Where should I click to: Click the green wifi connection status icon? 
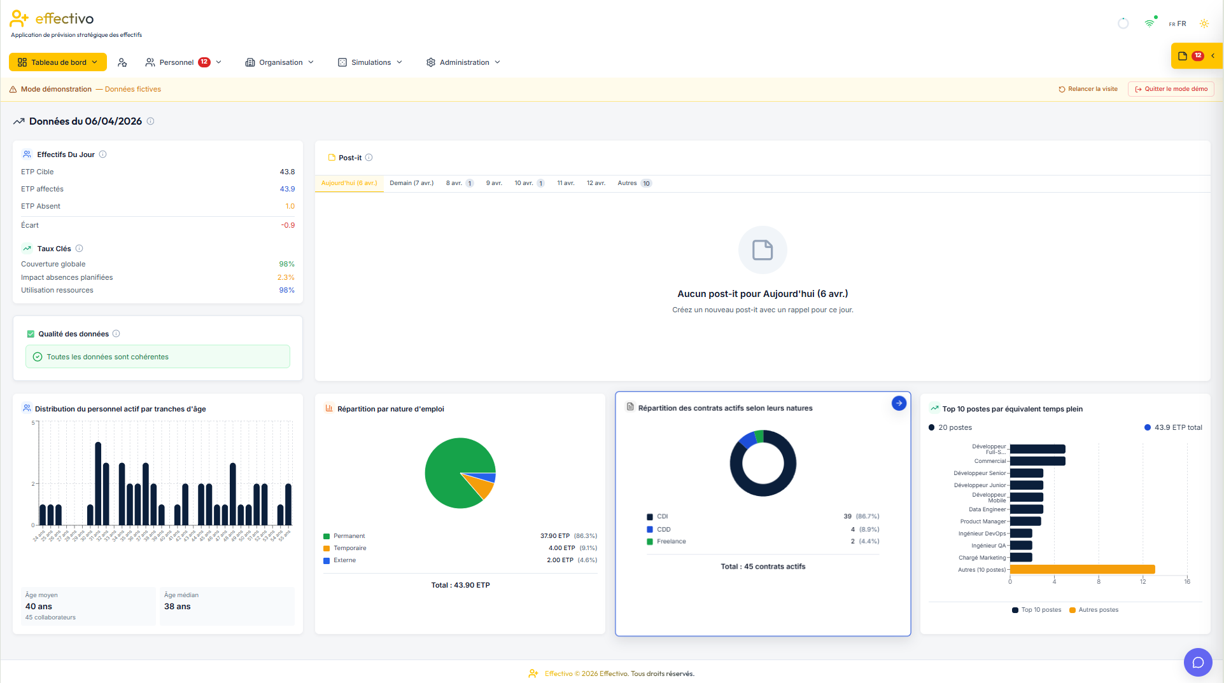1150,23
